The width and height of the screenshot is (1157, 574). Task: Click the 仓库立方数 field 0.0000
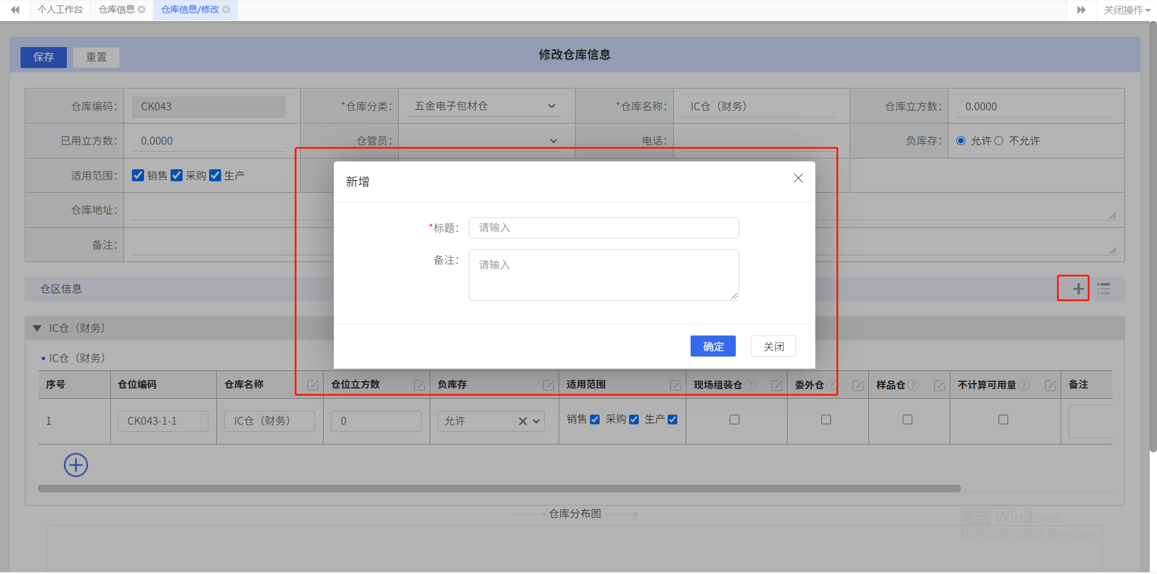point(1033,107)
